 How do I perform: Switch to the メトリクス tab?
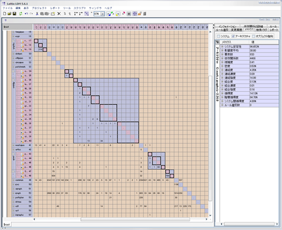pyautogui.click(x=249, y=30)
